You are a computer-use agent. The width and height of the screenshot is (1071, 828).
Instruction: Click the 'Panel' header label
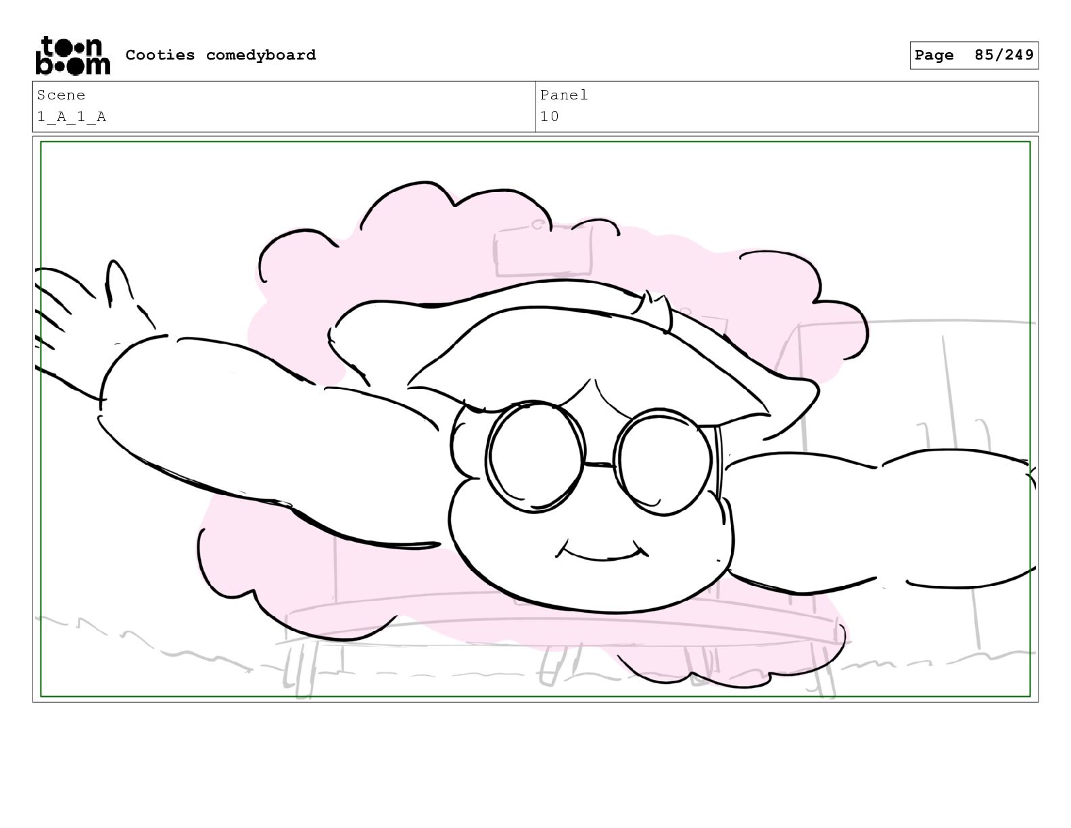[564, 95]
